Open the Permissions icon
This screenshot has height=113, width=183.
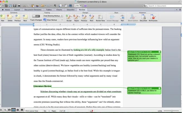pos(152,17)
